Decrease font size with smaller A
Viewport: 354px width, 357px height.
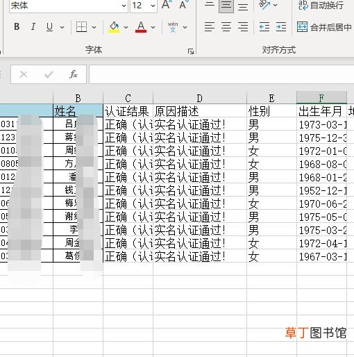click(184, 5)
